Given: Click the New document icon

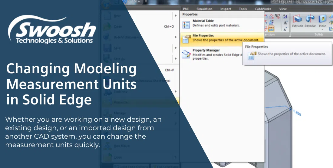Looking at the screenshot, I should (107, 16).
